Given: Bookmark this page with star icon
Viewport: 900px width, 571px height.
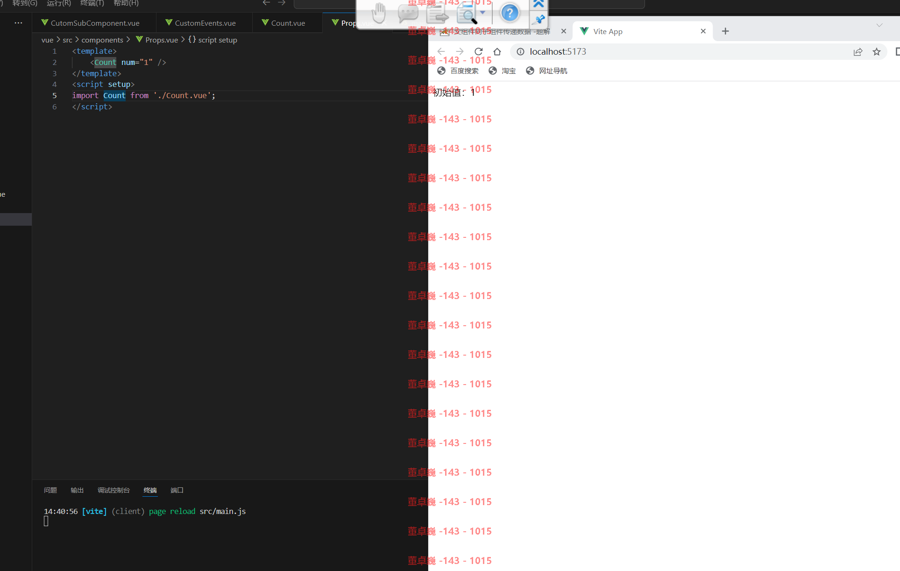Looking at the screenshot, I should tap(877, 52).
